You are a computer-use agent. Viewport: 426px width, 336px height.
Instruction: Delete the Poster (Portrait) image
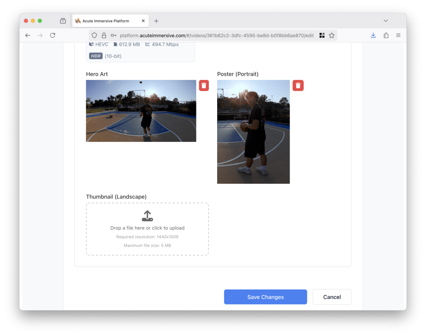[x=298, y=86]
